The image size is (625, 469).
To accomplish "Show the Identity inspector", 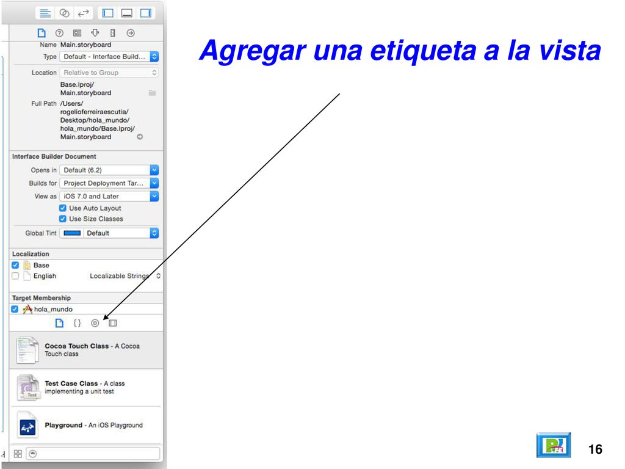I will tap(78, 33).
